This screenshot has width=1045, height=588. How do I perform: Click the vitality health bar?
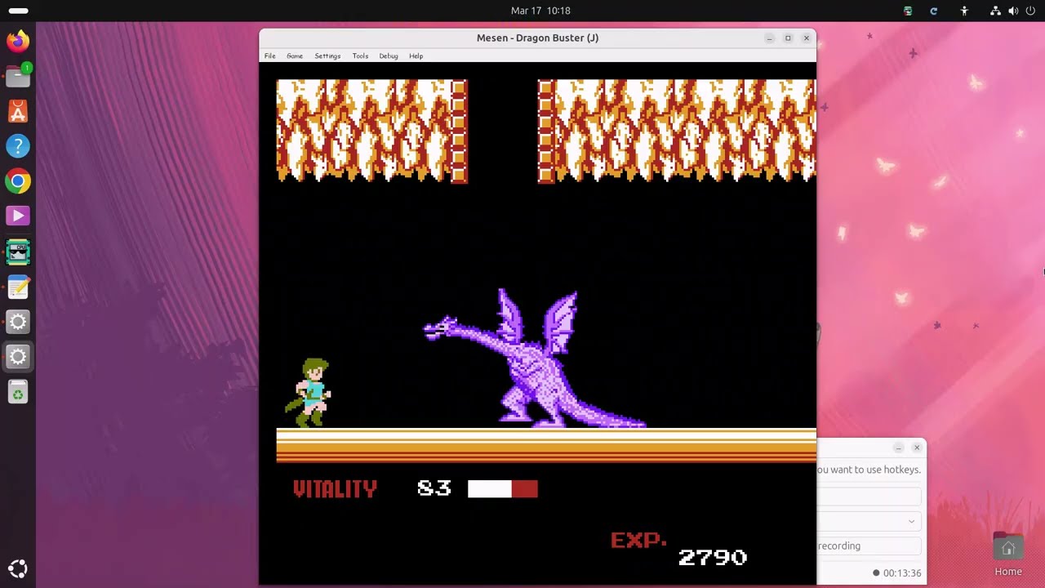click(502, 489)
